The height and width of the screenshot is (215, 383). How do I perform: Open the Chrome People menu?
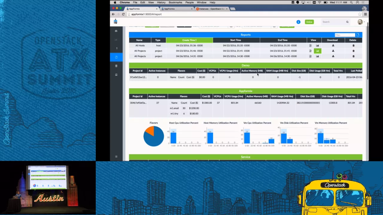189,2
